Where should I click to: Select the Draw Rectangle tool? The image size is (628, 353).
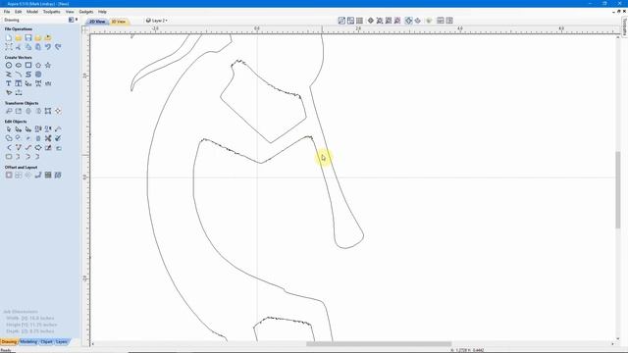pyautogui.click(x=28, y=66)
